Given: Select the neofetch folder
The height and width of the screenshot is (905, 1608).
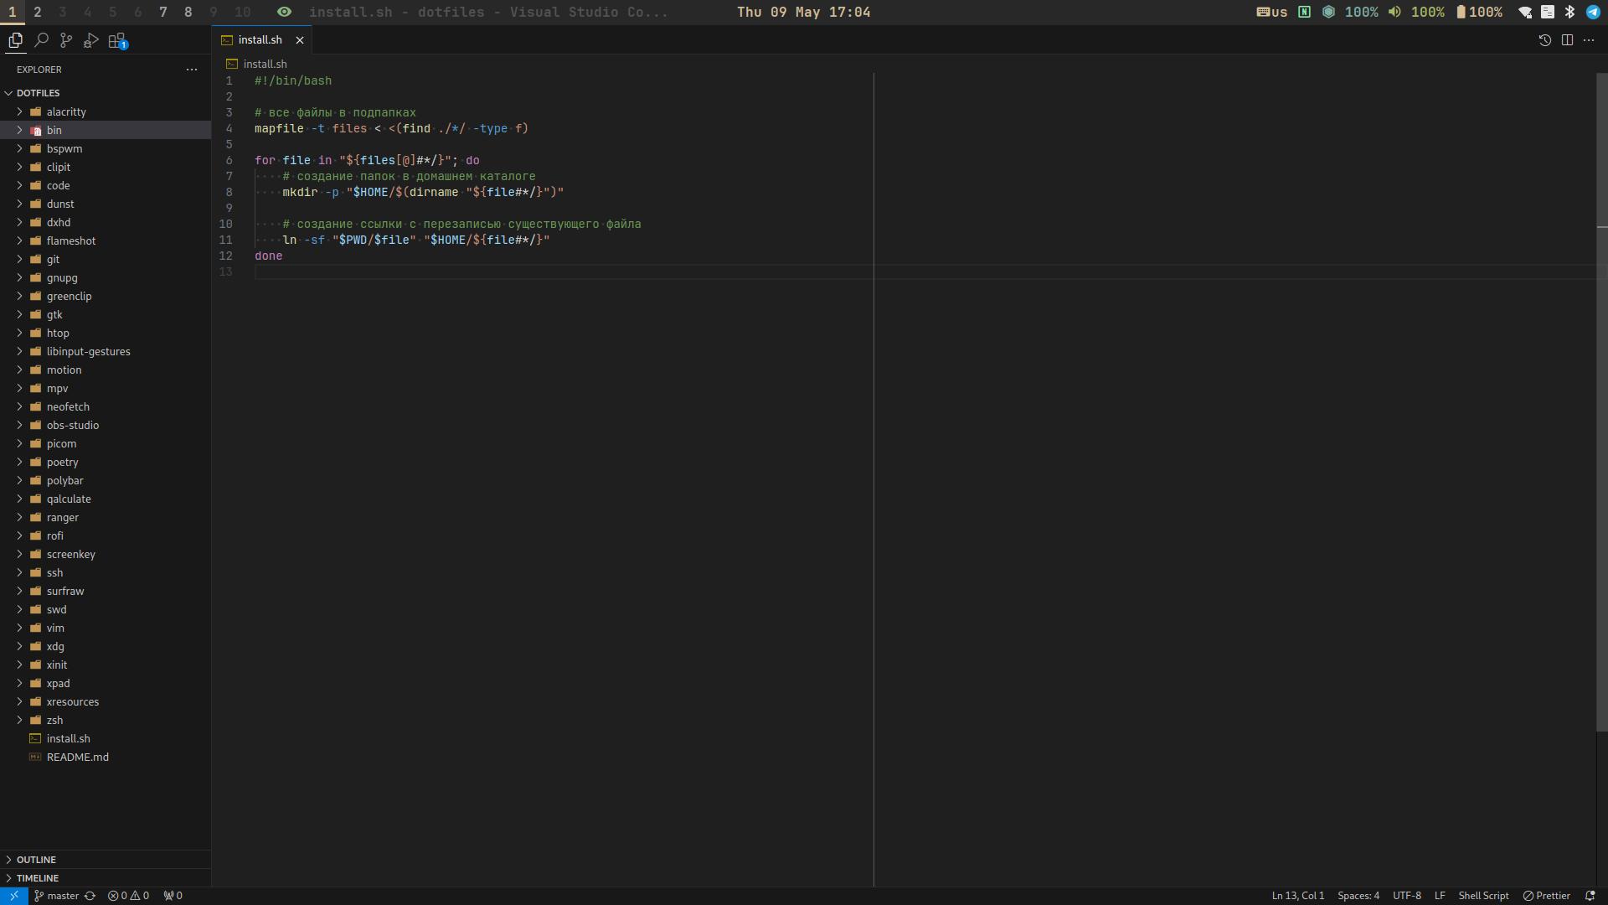Looking at the screenshot, I should 106,406.
